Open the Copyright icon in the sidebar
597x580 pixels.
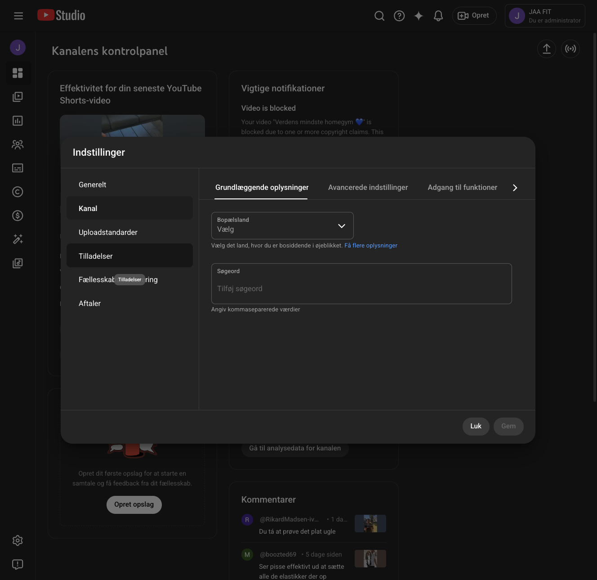tap(18, 192)
